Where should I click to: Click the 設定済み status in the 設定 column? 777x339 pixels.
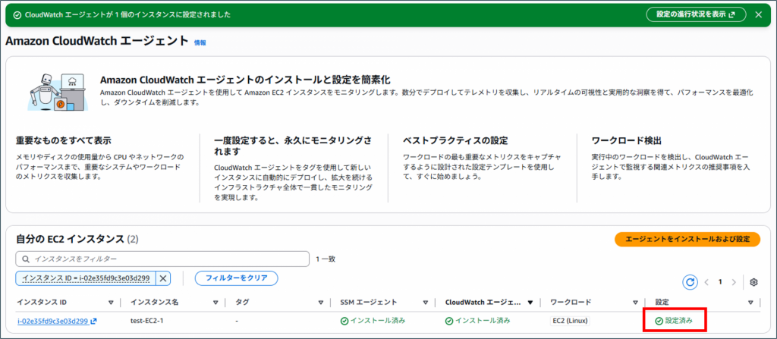[x=673, y=321]
